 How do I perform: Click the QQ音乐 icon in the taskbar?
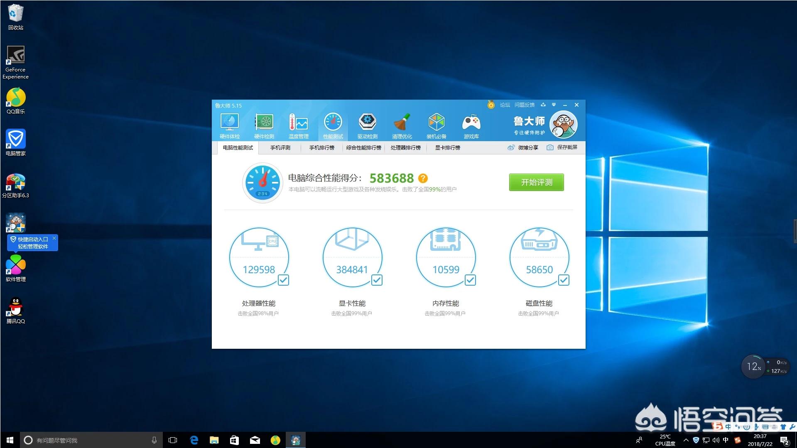click(275, 440)
